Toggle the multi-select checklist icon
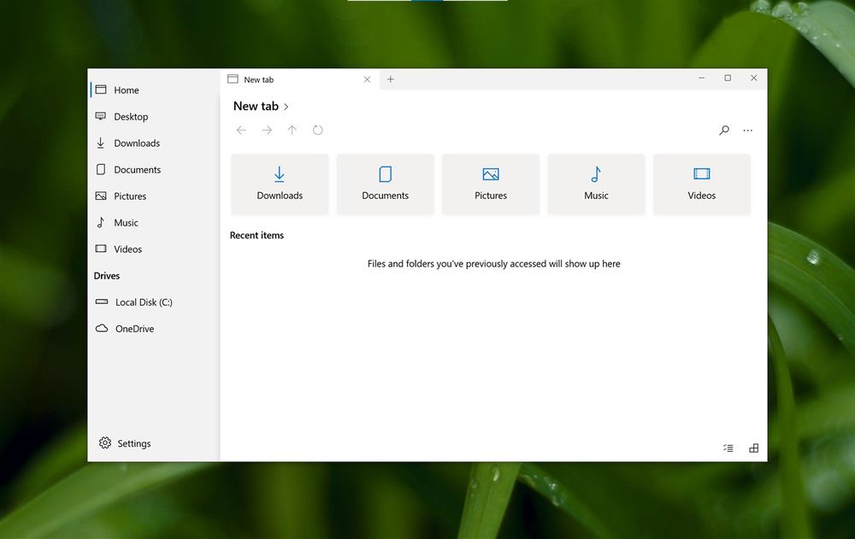 click(x=728, y=448)
